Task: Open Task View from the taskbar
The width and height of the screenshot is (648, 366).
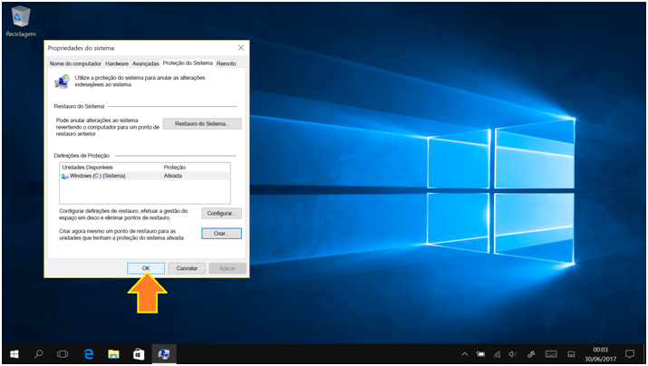Action: [x=63, y=353]
